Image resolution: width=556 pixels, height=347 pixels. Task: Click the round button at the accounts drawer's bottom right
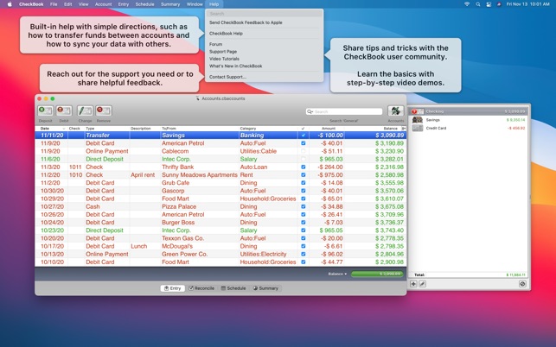pos(522,284)
